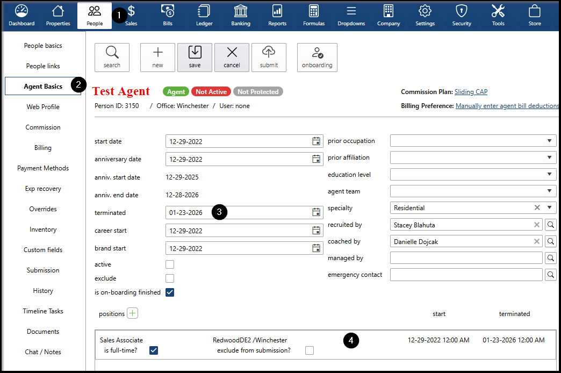Uncheck is on-boarding finished
The height and width of the screenshot is (373, 561).
170,292
